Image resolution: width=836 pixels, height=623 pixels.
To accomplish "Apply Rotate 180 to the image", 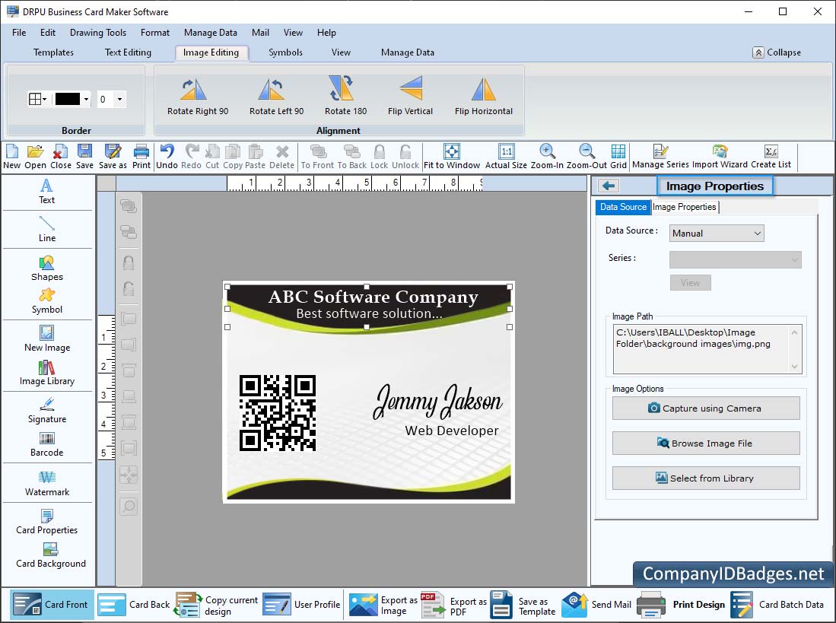I will pyautogui.click(x=342, y=88).
